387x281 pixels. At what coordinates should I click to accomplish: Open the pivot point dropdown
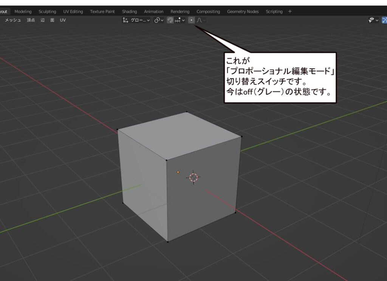(159, 20)
